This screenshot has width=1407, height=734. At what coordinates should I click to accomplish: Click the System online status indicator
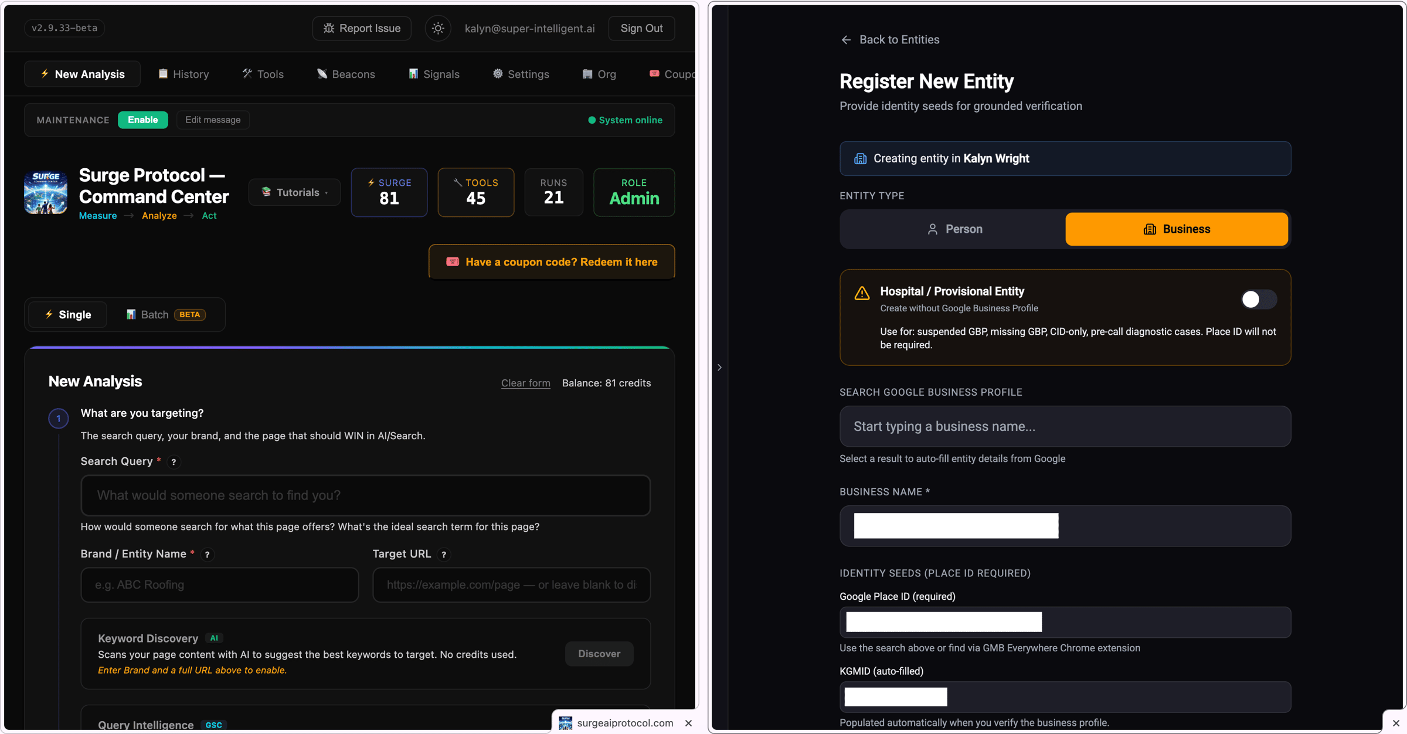(x=625, y=120)
